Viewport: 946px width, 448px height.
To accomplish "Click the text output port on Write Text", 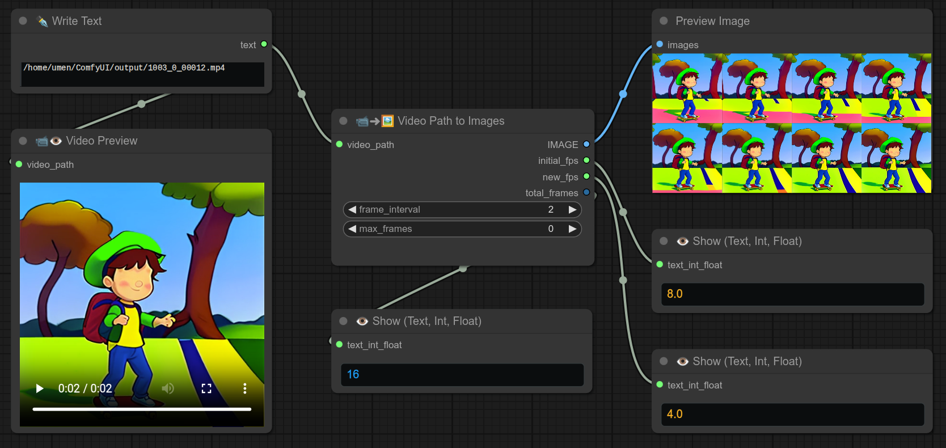I will point(264,44).
